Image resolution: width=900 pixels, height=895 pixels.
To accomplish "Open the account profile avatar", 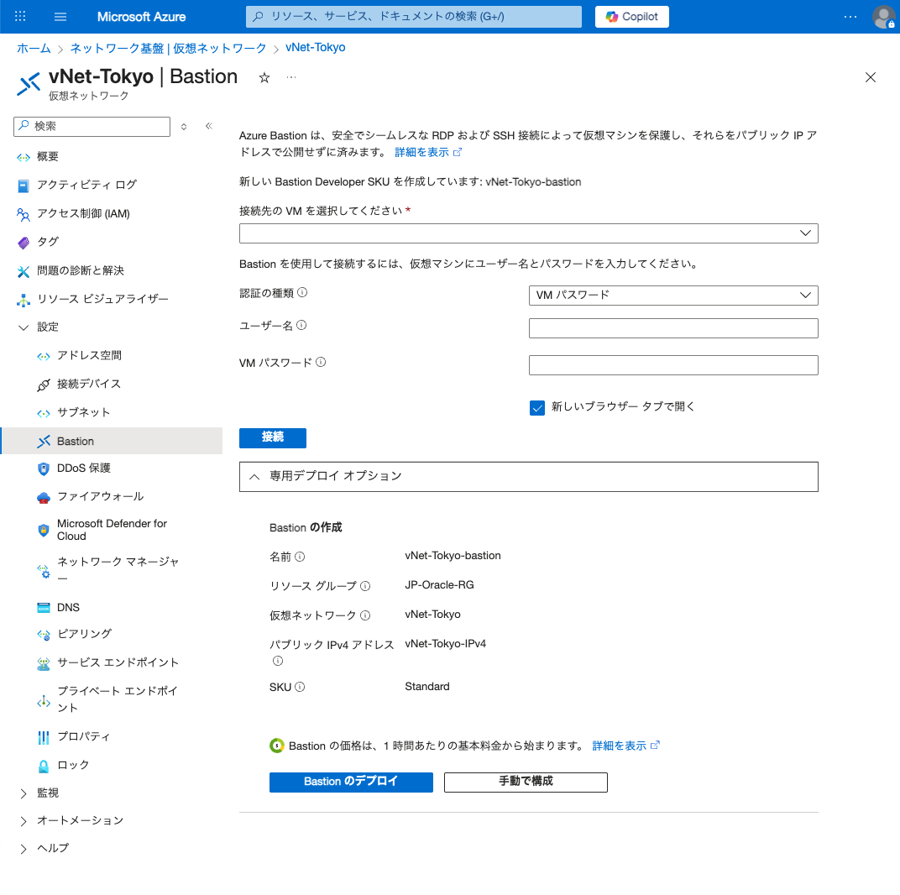I will (884, 17).
